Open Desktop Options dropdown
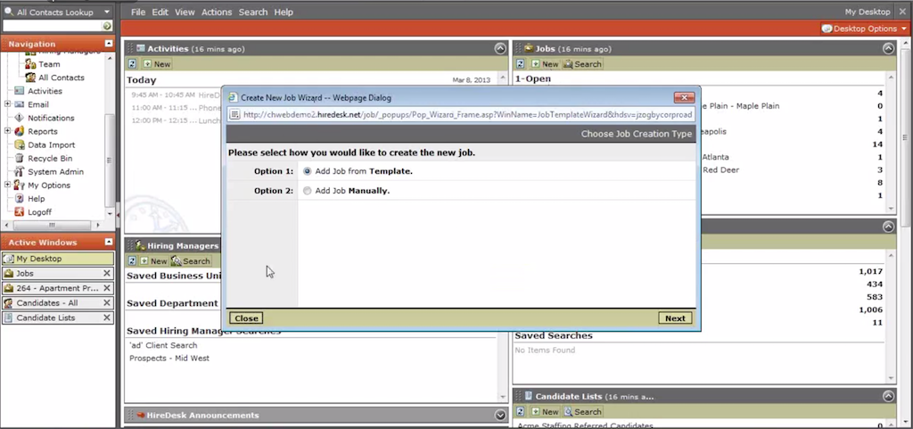Image resolution: width=913 pixels, height=429 pixels. pos(864,29)
